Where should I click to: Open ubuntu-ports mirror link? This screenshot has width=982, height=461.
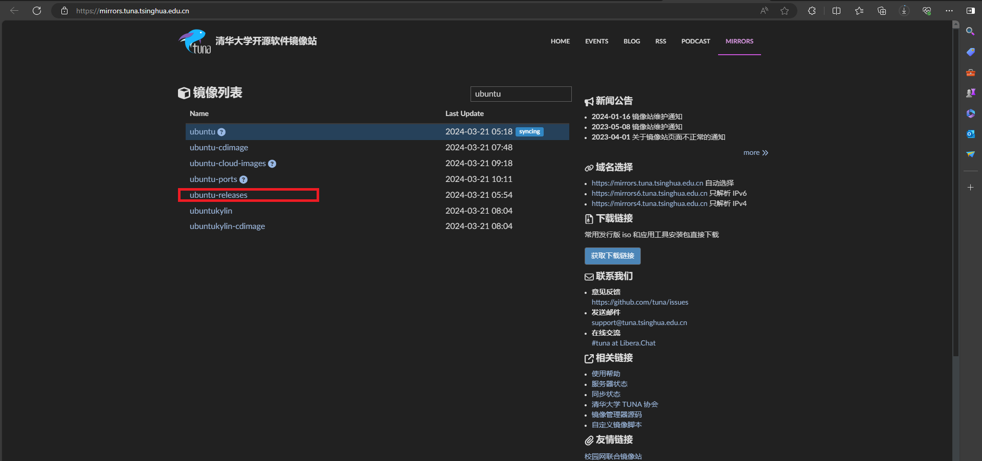pos(213,179)
